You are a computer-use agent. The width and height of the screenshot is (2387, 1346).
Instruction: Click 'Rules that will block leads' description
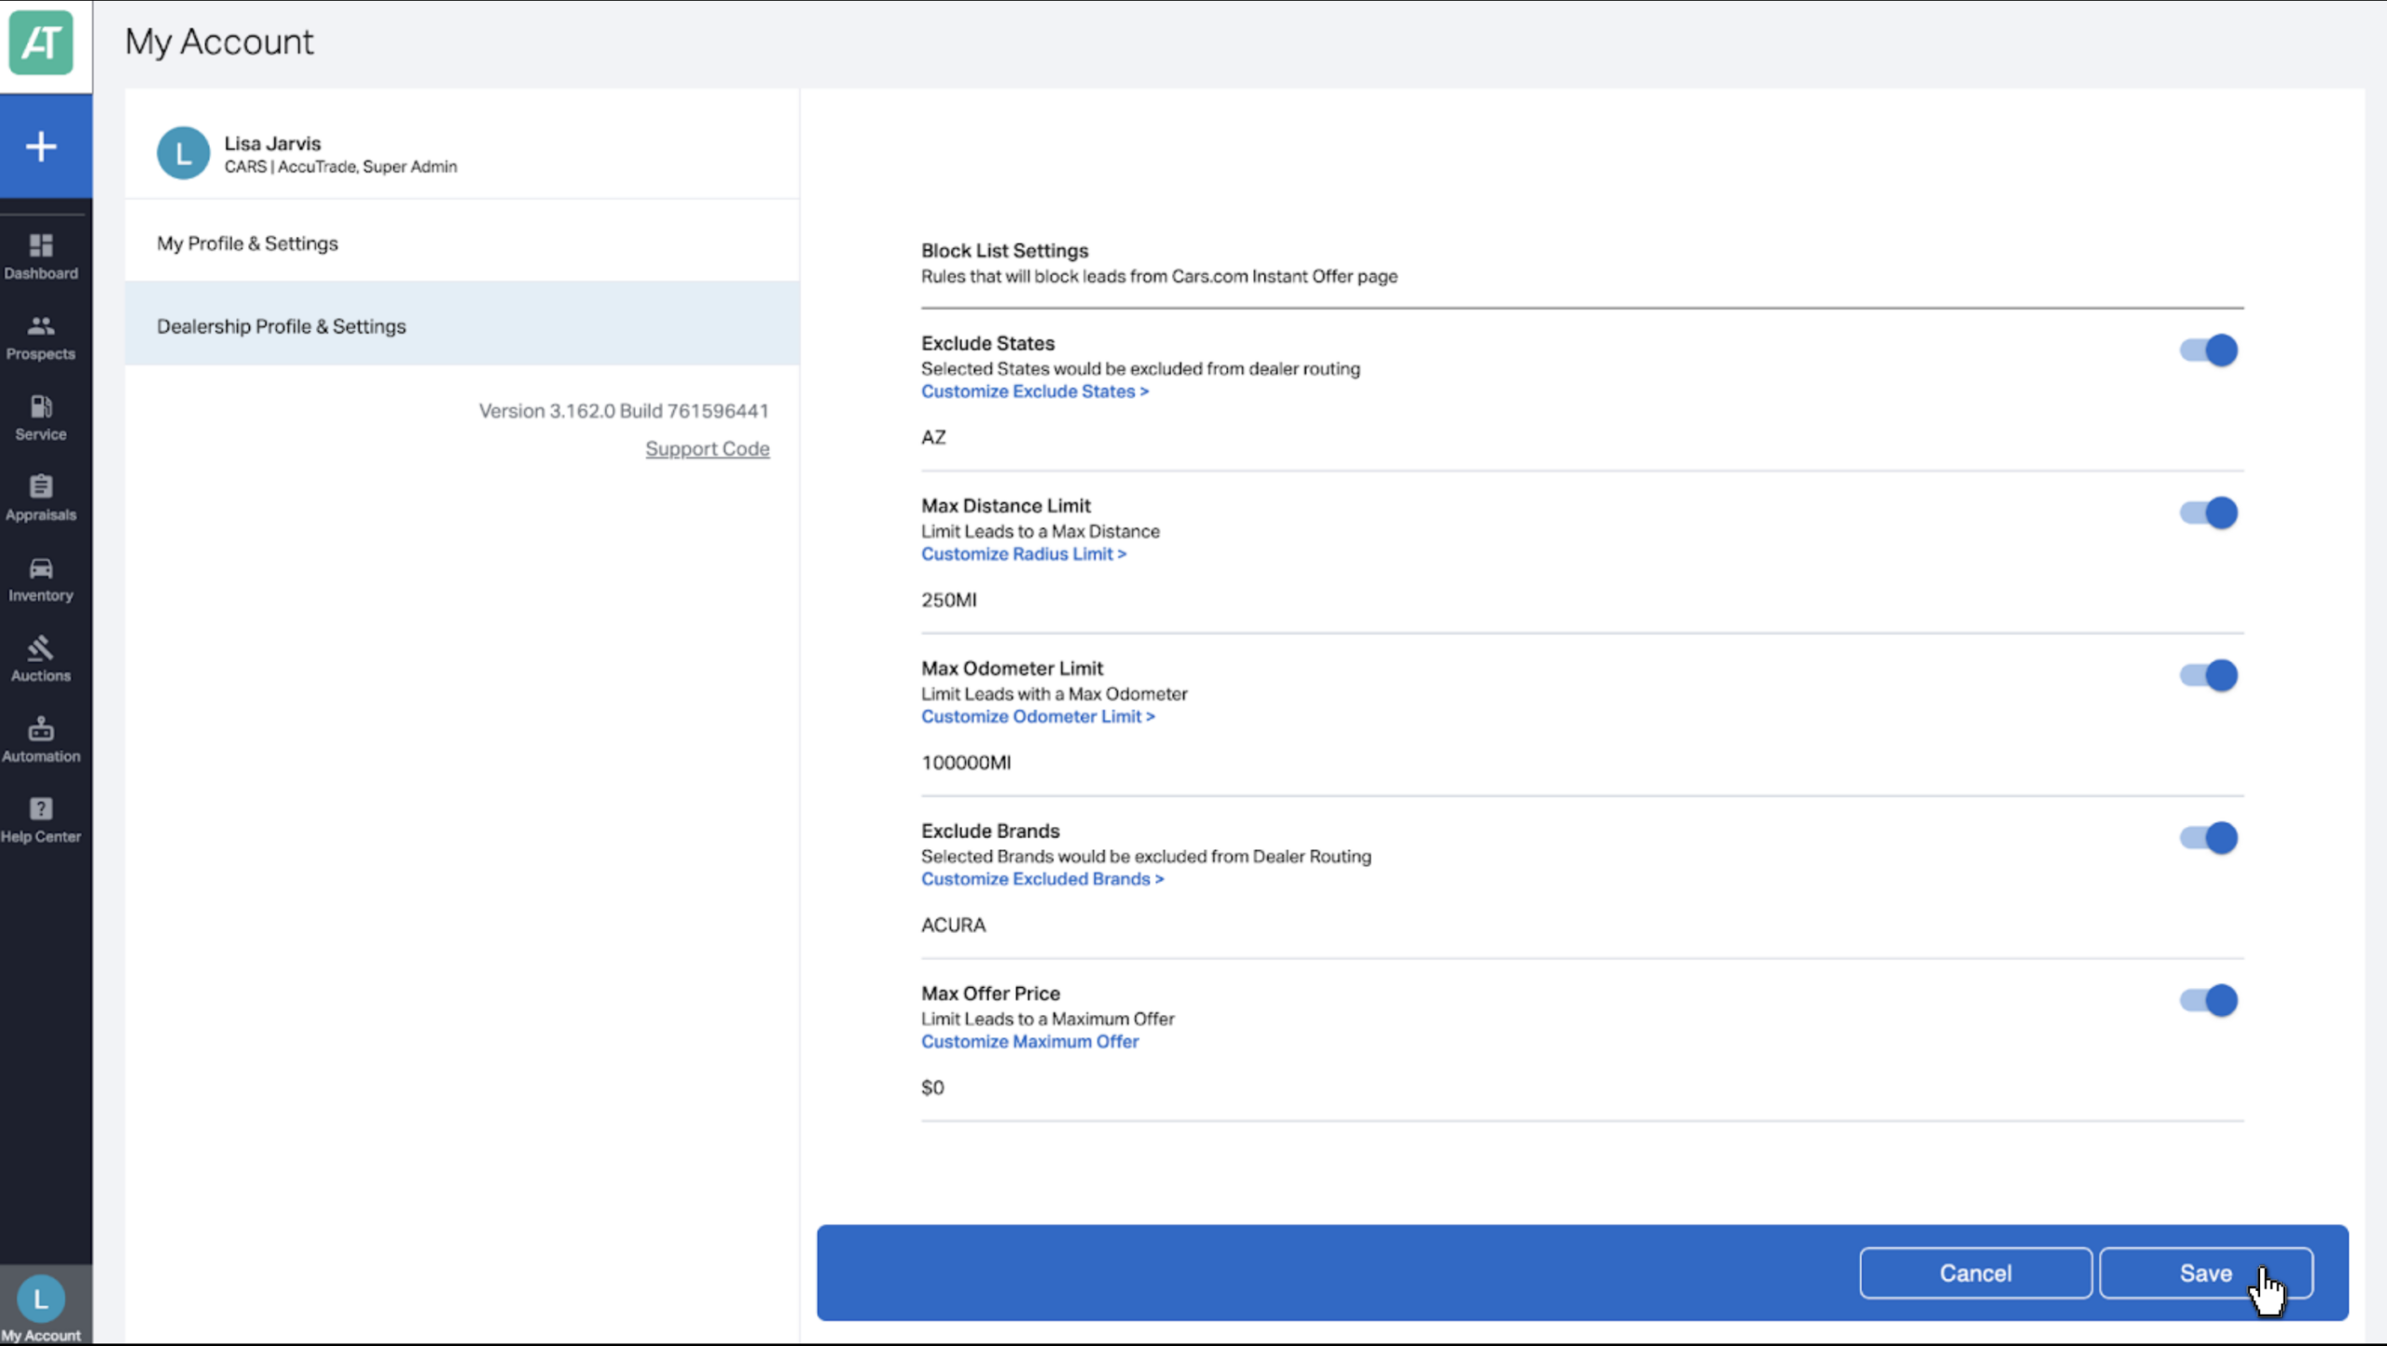coord(1159,277)
